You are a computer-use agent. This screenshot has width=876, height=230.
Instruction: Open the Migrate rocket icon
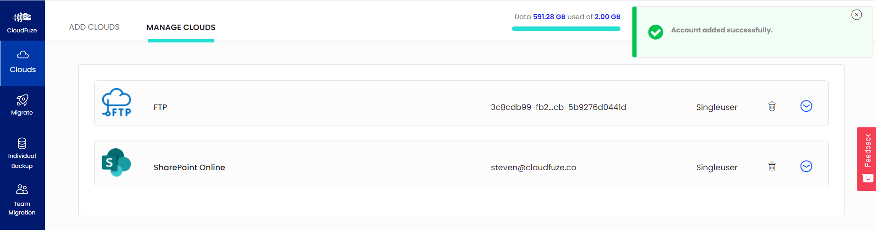point(22,100)
